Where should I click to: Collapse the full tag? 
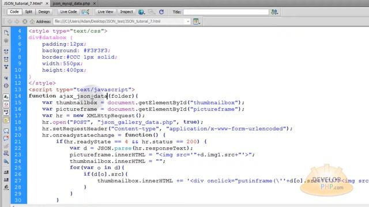6,51
